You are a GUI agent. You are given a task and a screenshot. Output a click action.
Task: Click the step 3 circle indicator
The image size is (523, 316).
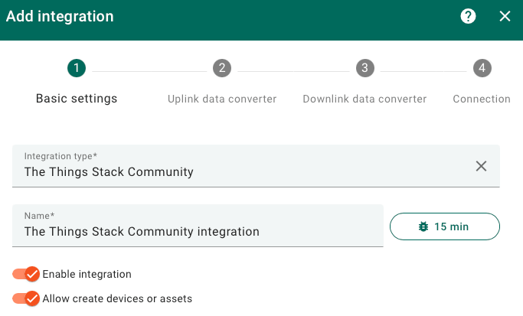[x=364, y=68]
